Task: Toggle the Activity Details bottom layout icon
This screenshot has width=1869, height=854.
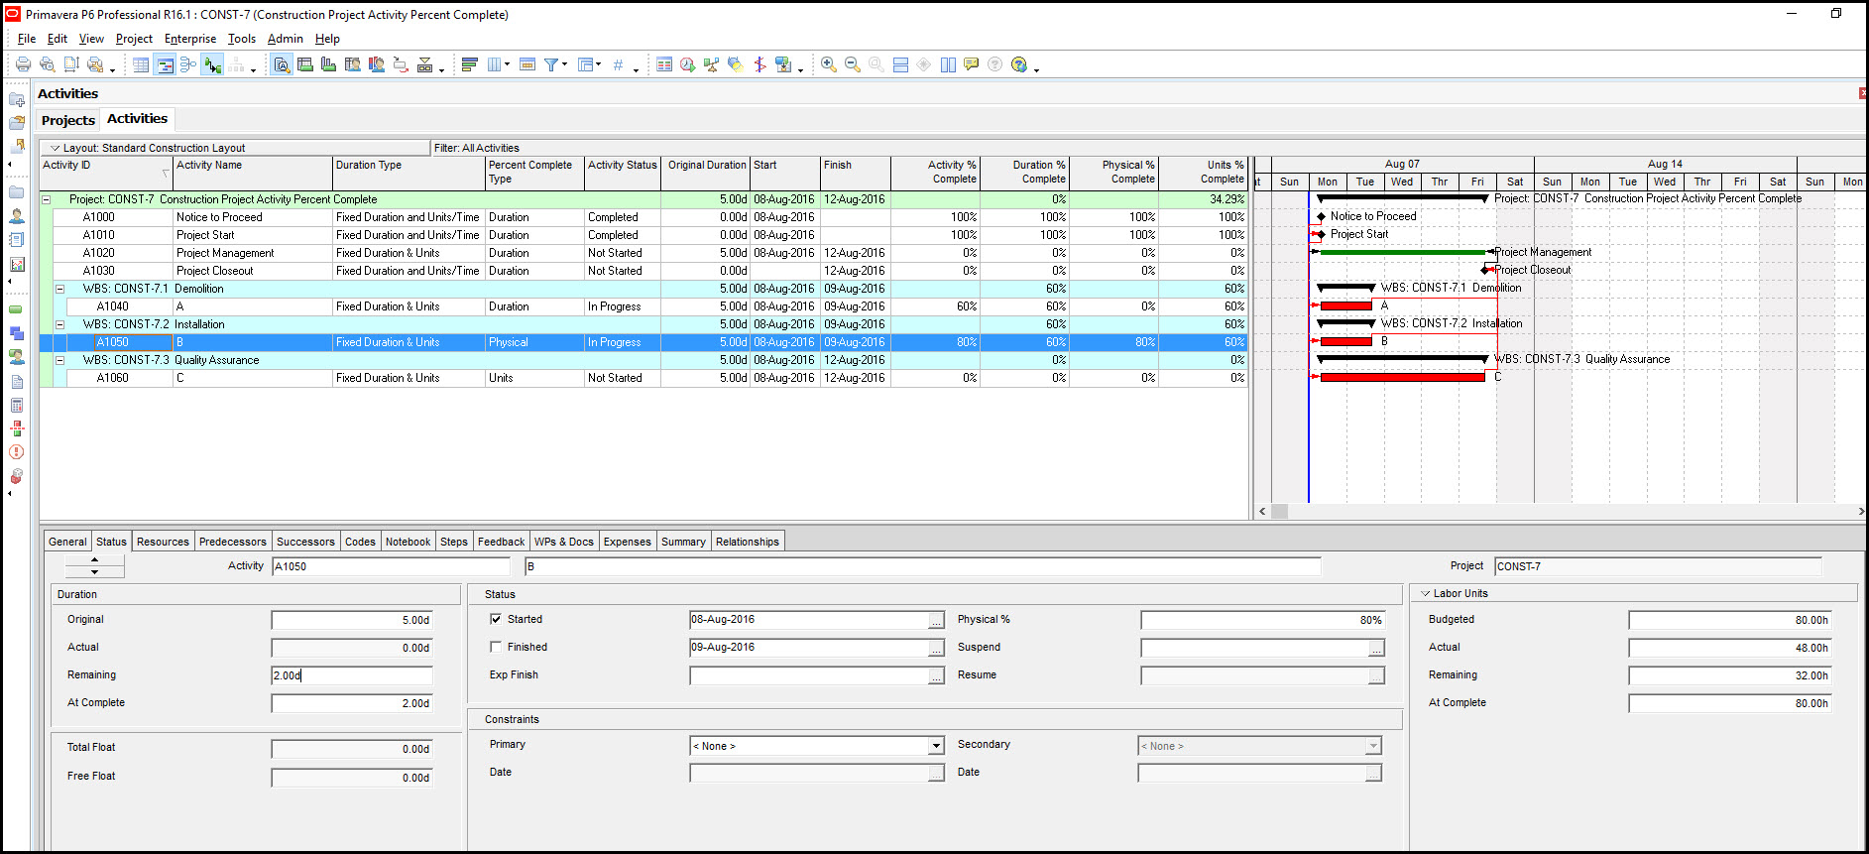Action: coord(282,64)
